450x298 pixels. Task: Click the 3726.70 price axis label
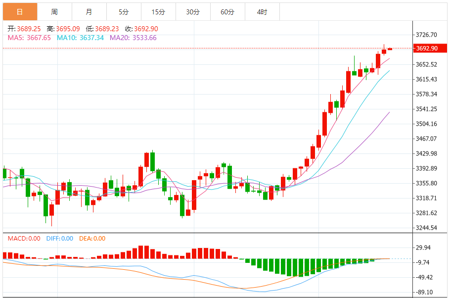coord(426,35)
